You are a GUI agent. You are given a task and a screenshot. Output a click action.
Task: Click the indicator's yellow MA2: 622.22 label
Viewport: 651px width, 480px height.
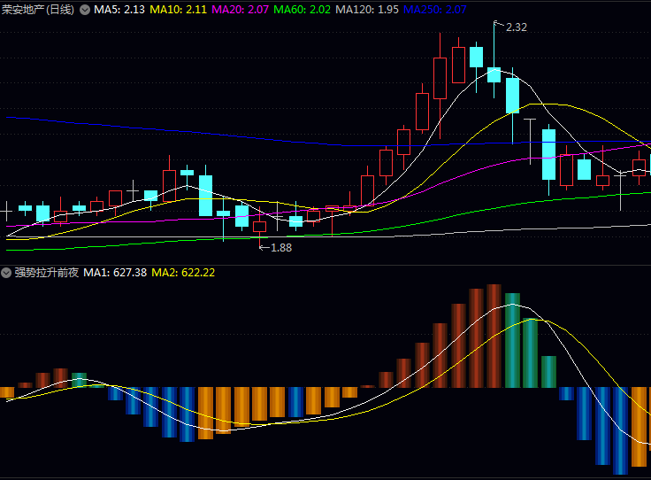(183, 273)
